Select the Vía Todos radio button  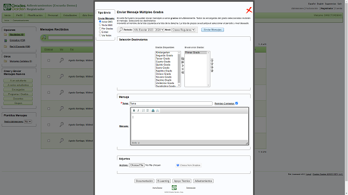click(100, 35)
